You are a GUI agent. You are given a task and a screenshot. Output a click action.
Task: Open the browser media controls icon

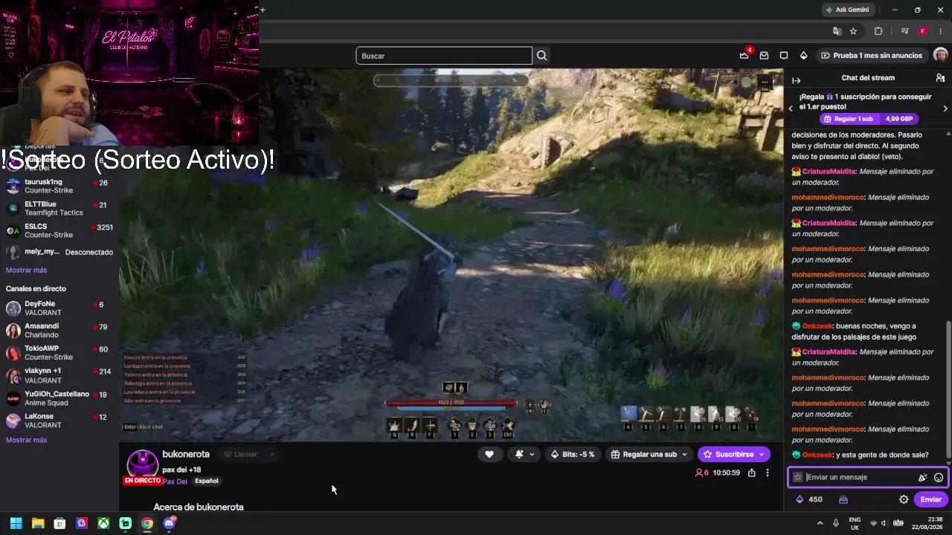pyautogui.click(x=904, y=31)
